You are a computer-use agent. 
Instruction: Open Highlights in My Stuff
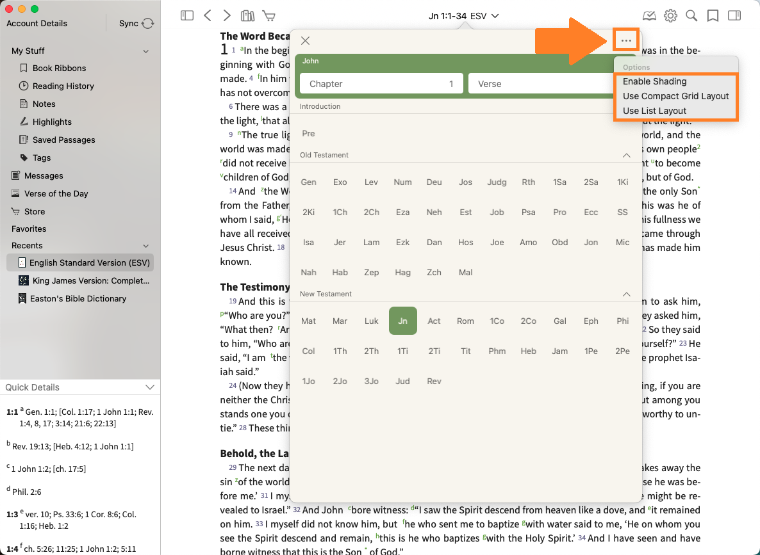point(52,122)
